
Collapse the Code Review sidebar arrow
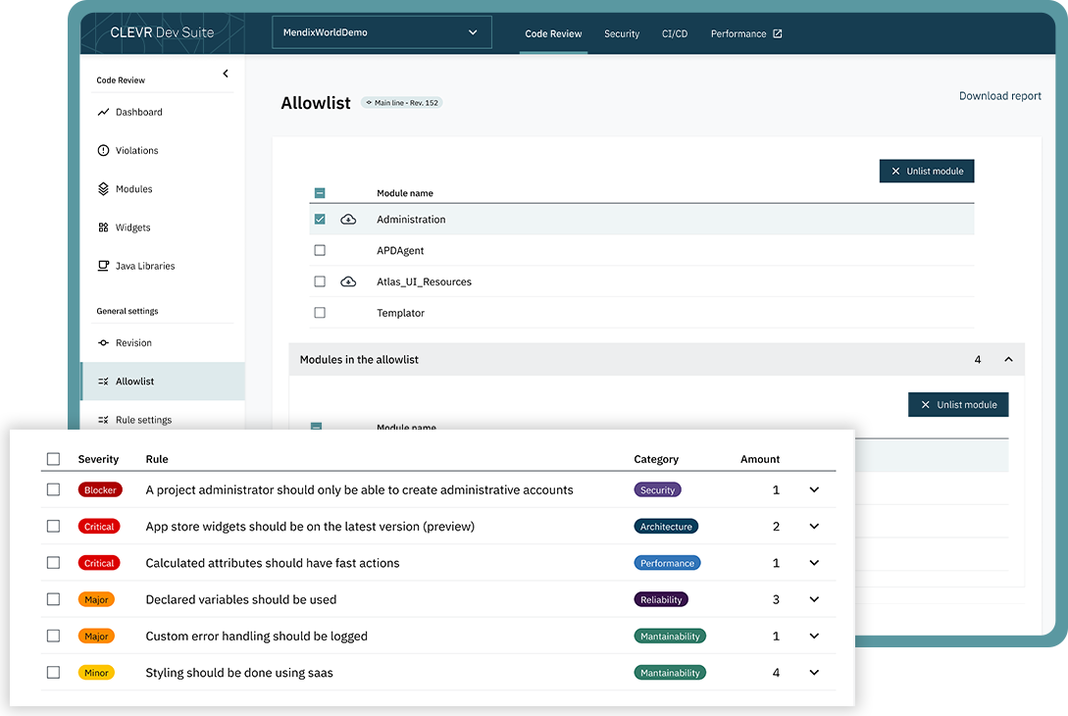(226, 74)
